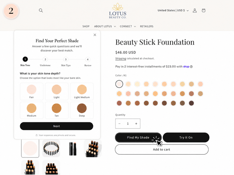View the circle of sticks product thumbnail
This screenshot has width=234, height=175.
click(51, 148)
